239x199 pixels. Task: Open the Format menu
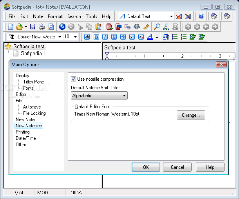coord(55,16)
